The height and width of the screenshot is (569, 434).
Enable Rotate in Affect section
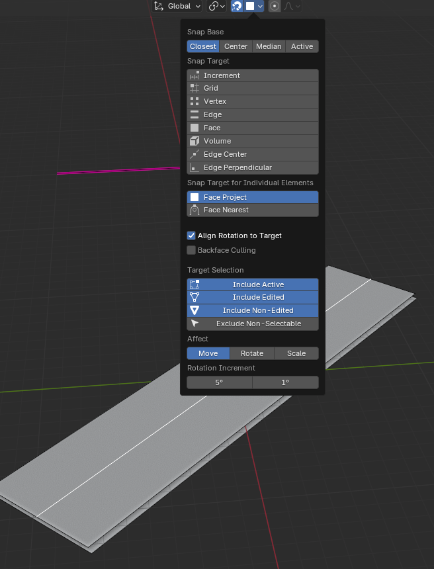click(252, 353)
